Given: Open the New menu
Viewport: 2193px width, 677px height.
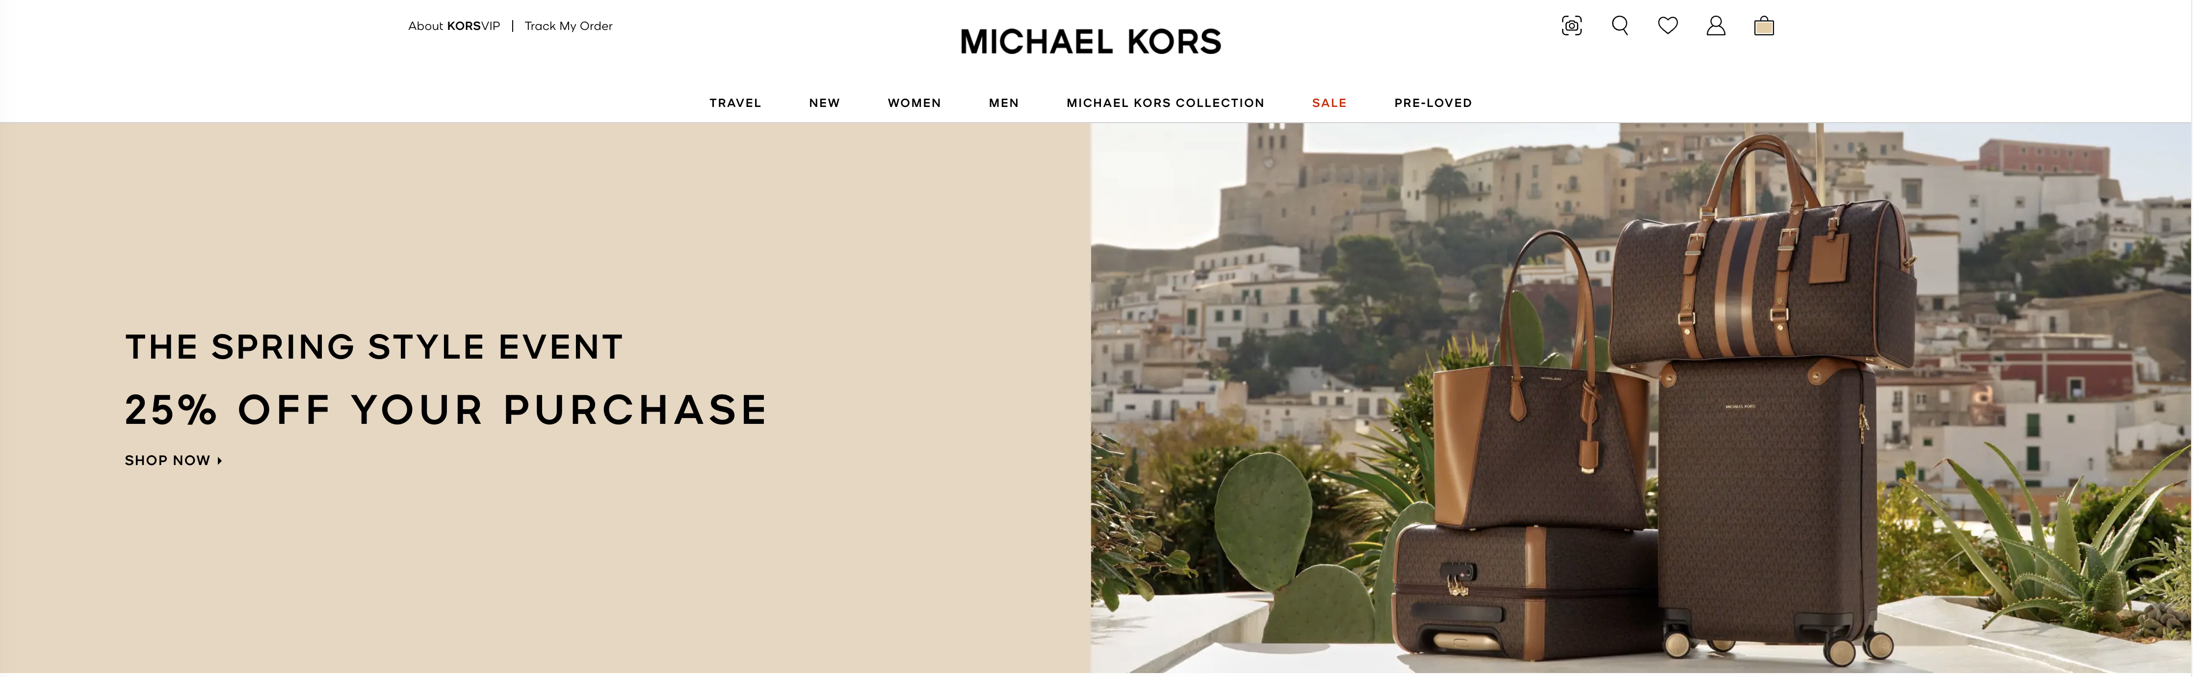Looking at the screenshot, I should tap(824, 103).
